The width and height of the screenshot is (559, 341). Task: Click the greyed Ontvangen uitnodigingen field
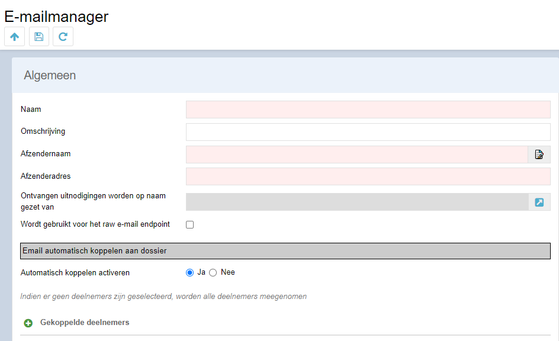[357, 202]
